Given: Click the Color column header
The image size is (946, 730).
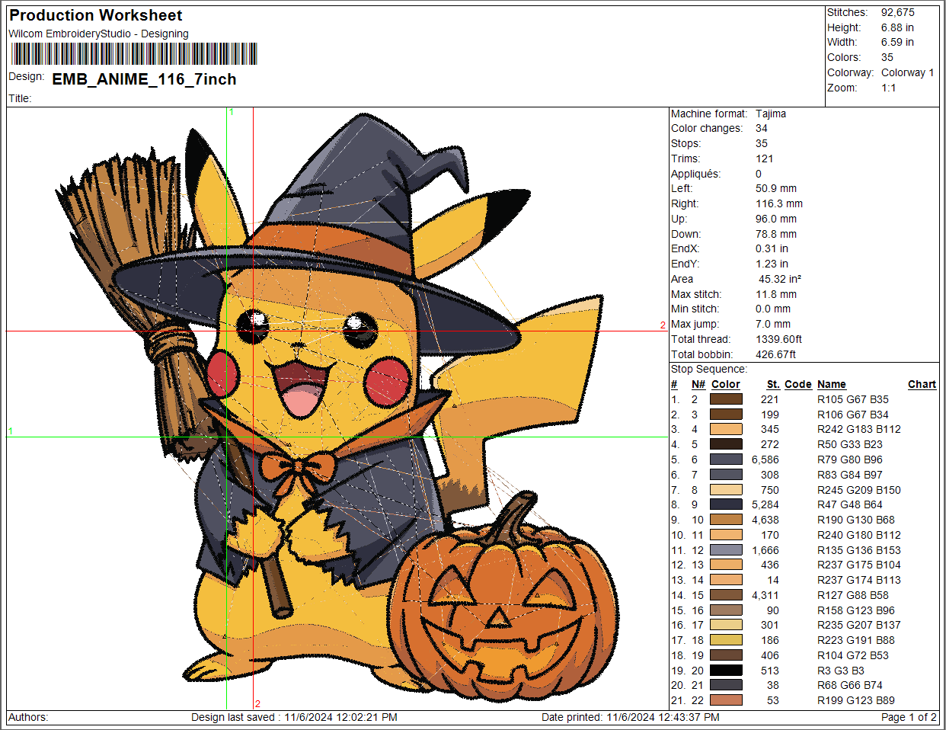Looking at the screenshot, I should (x=726, y=384).
